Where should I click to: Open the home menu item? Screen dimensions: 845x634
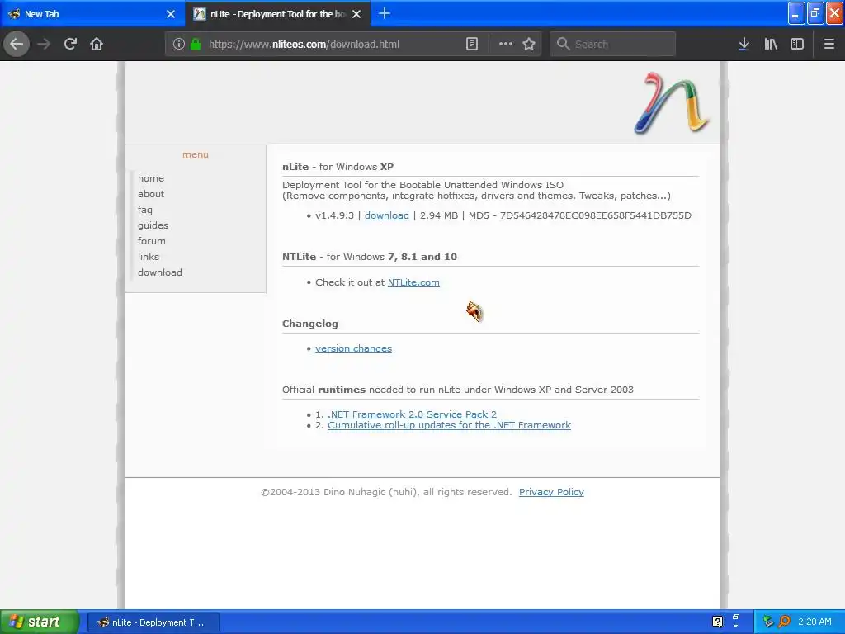pyautogui.click(x=151, y=178)
